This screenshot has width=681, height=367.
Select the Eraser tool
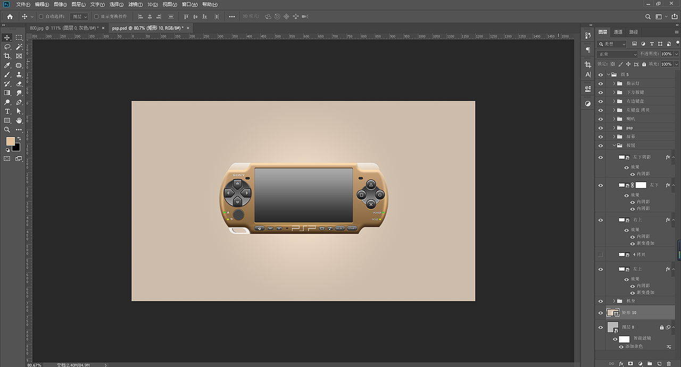(x=19, y=83)
